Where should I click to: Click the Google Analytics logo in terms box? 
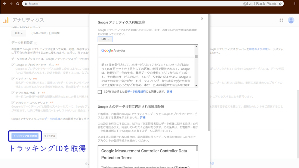113,51
